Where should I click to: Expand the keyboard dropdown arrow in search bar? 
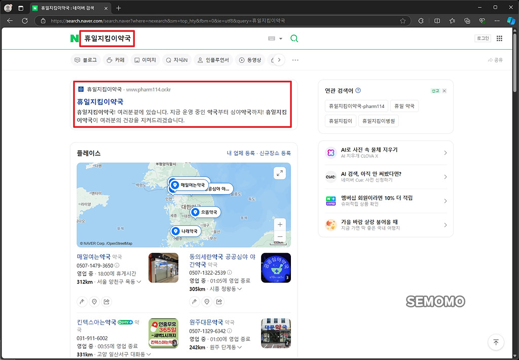[281, 39]
